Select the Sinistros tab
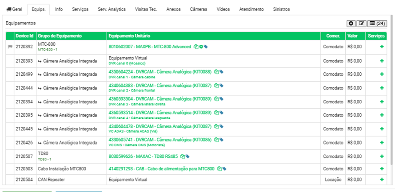 [x=282, y=9]
